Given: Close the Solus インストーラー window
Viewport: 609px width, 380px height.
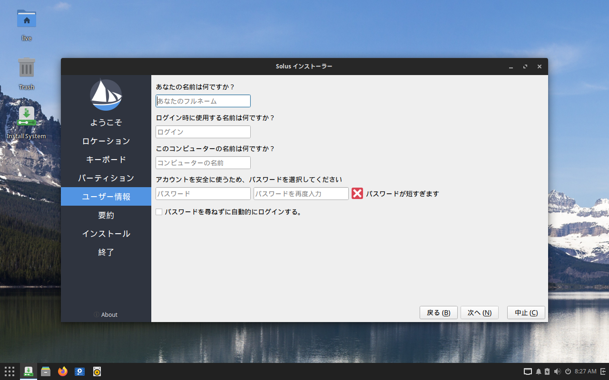Looking at the screenshot, I should point(540,67).
